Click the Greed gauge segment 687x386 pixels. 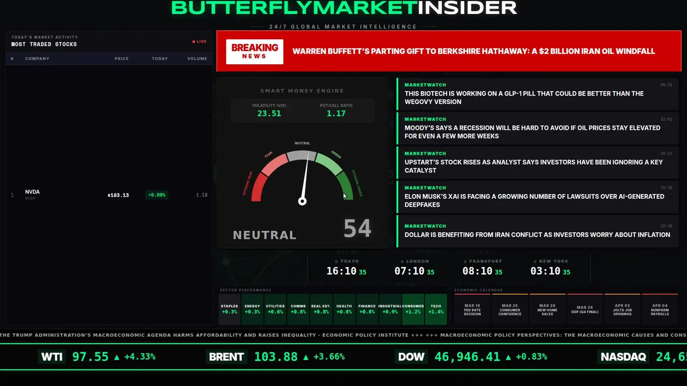tap(329, 164)
